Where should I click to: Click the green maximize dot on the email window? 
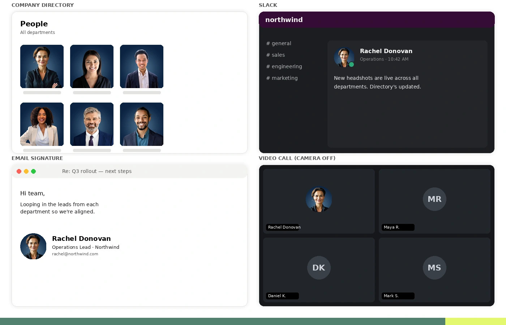click(34, 171)
